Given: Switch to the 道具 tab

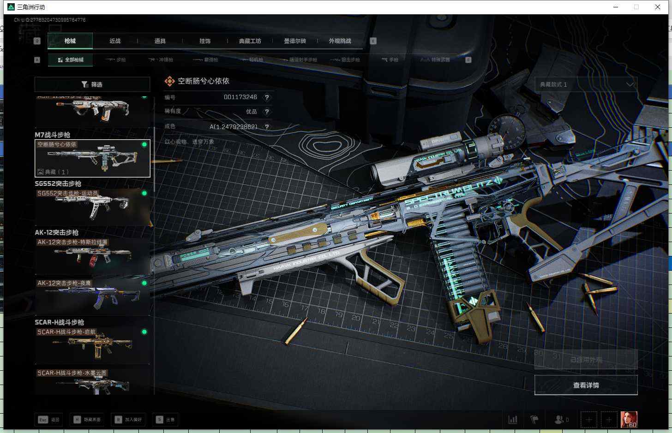Looking at the screenshot, I should (x=160, y=41).
